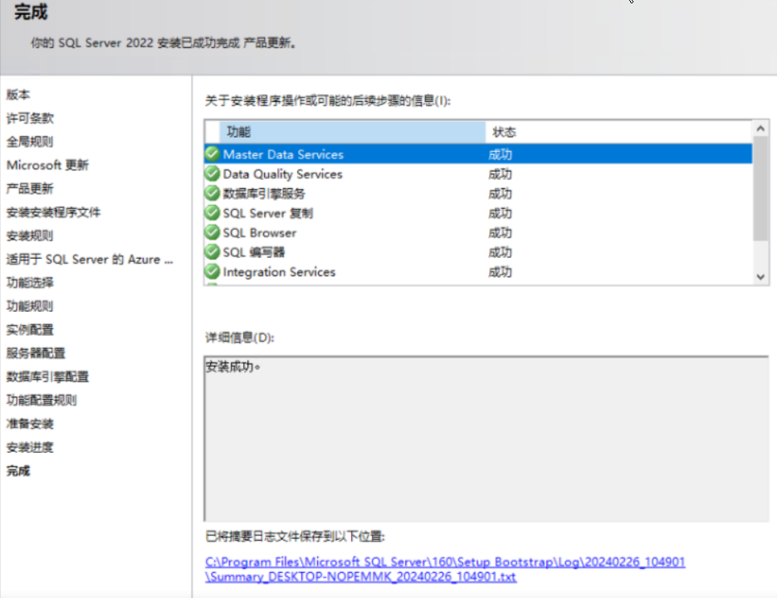
Task: Click the 许可条款 step in the sidebar
Action: pos(30,118)
